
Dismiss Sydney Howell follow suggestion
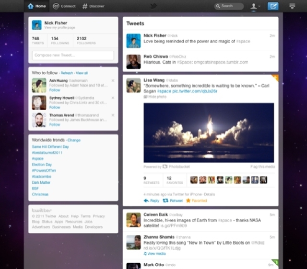click(x=113, y=97)
